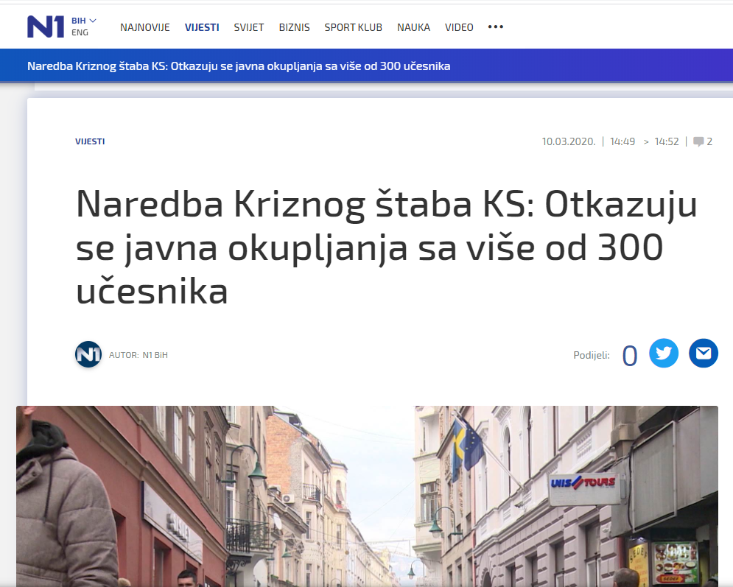
Task: Click the share count number zero
Action: (630, 356)
